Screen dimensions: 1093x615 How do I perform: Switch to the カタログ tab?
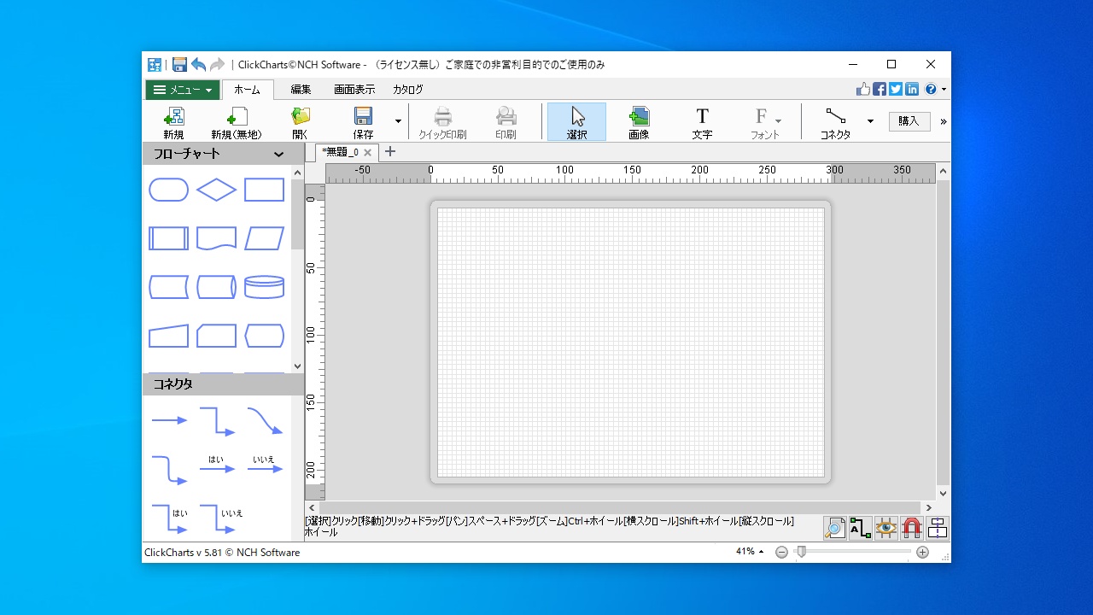tap(408, 90)
